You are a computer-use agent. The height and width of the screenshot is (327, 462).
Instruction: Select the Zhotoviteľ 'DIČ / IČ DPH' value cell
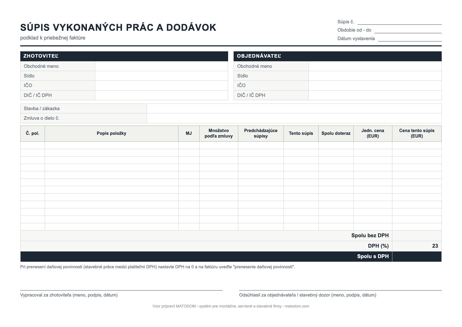point(161,95)
